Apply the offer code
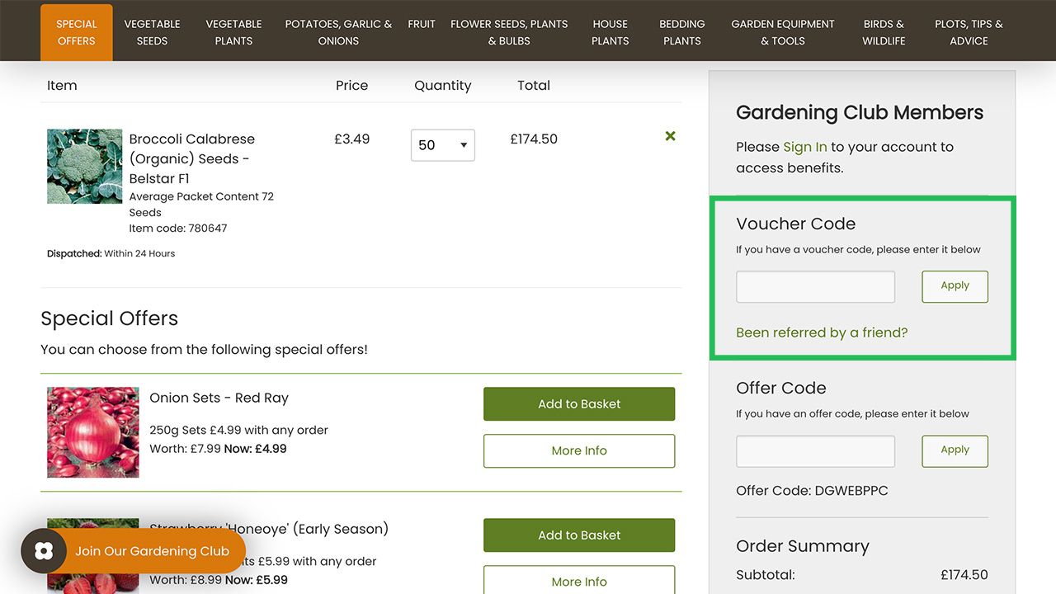 [955, 451]
